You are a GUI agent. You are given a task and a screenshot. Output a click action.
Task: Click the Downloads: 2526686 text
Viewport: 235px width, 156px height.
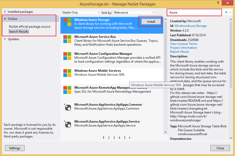184,40
